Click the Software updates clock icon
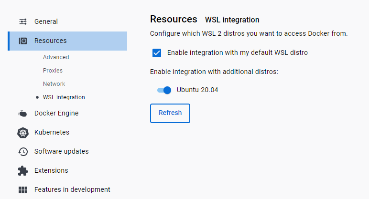Viewport: 369px width, 199px height. coord(23,152)
